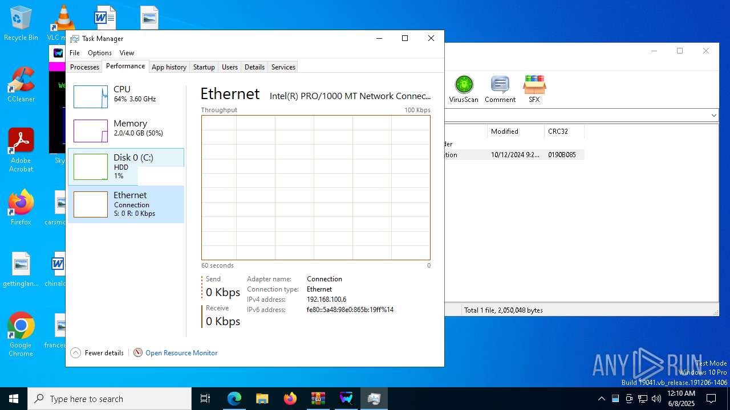The width and height of the screenshot is (730, 410).
Task: Switch to the Processes tab
Action: (84, 67)
